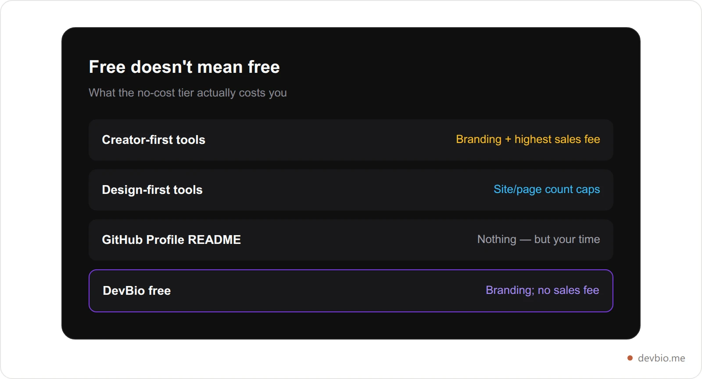Select the 'Design-first tools' label

tap(152, 190)
